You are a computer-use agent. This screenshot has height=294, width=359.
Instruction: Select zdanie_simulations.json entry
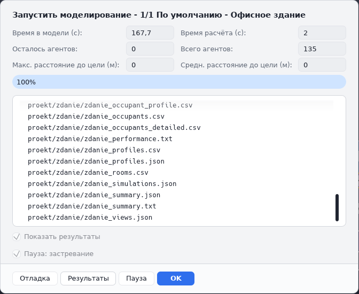102,184
